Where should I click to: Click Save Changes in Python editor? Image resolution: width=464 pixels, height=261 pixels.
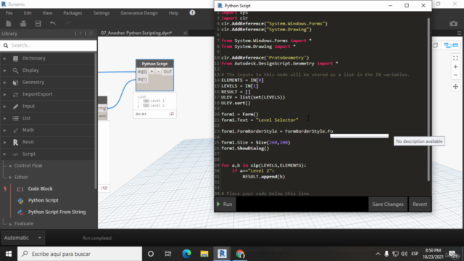[388, 204]
